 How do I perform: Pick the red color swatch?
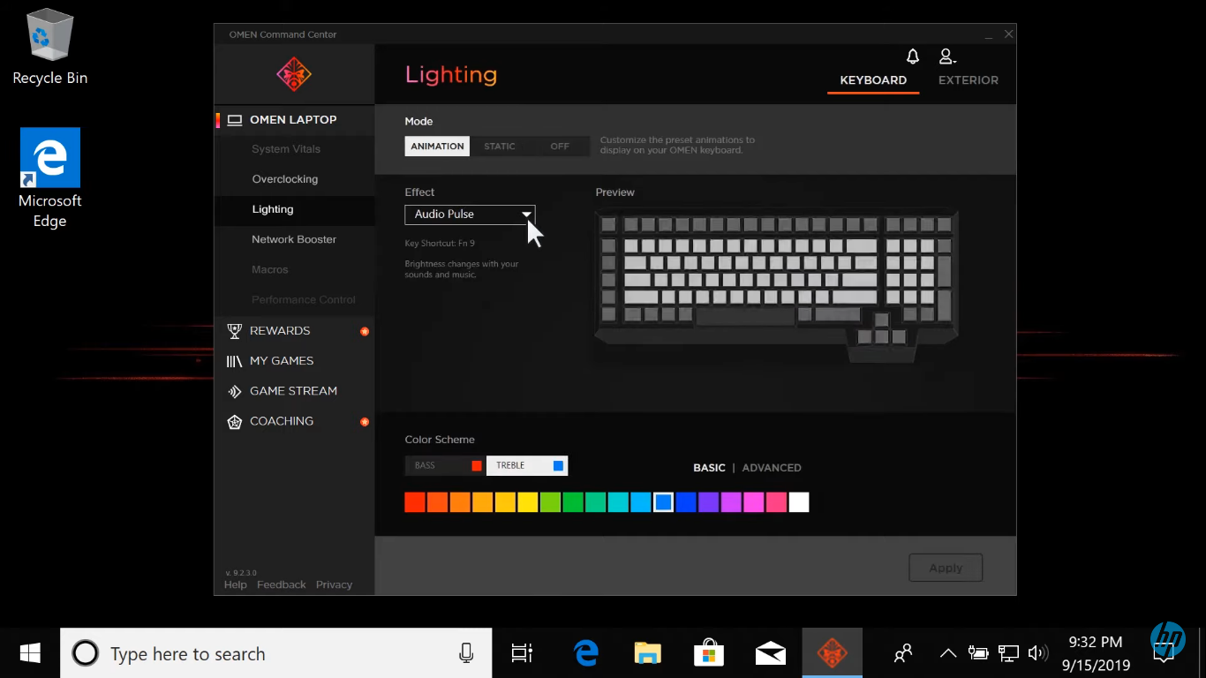[415, 502]
